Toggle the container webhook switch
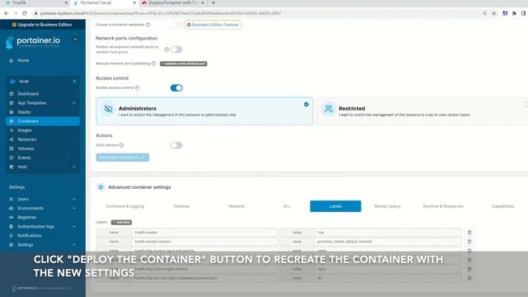The image size is (528, 297). pyautogui.click(x=176, y=25)
